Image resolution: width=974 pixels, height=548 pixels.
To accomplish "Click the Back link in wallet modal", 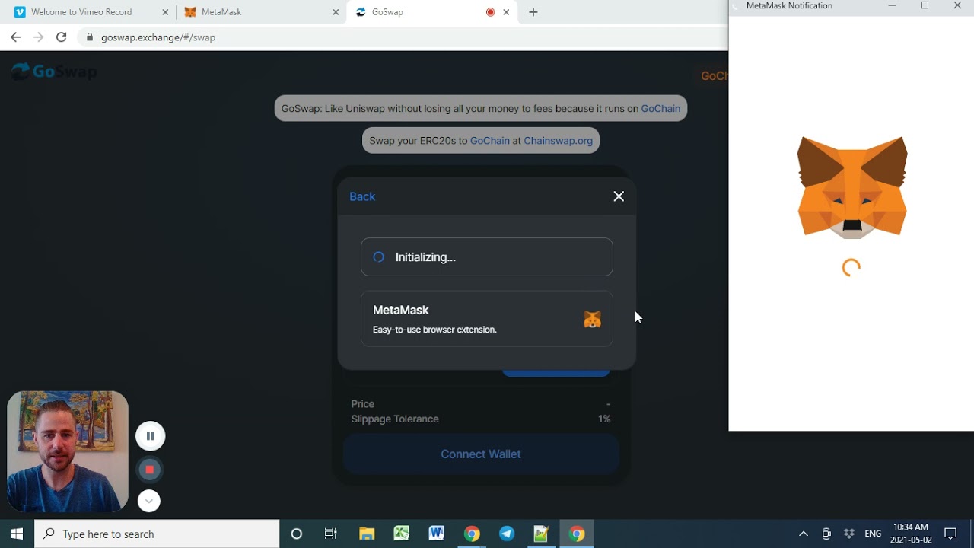I will click(x=362, y=196).
